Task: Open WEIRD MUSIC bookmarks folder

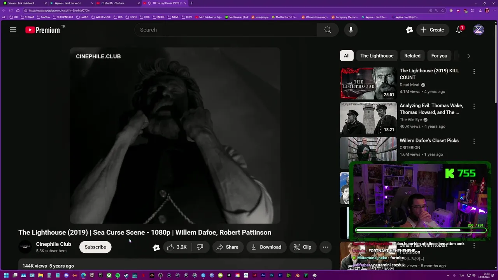Action: [101, 17]
